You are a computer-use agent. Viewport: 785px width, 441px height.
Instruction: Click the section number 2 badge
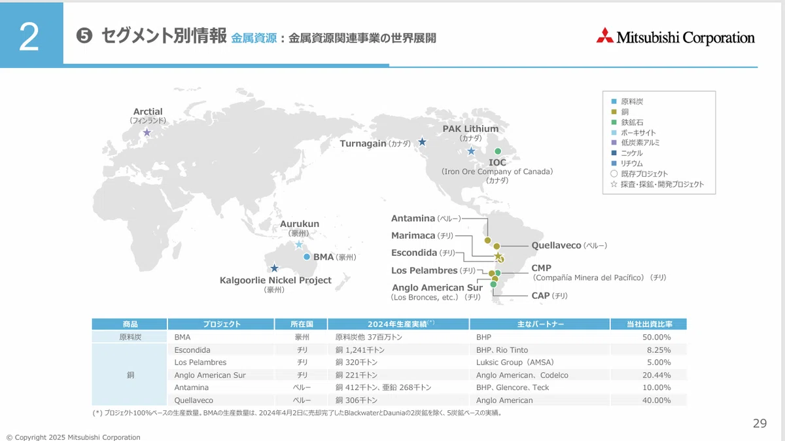point(31,35)
